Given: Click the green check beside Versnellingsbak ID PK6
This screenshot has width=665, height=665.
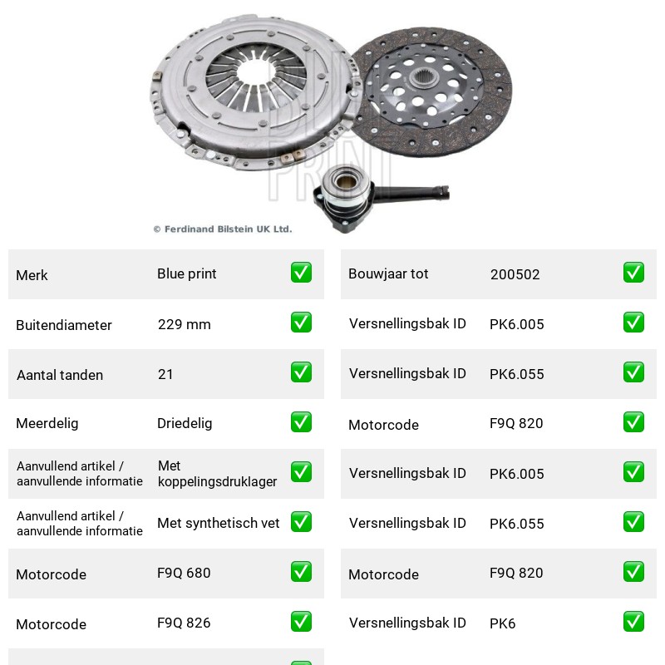Looking at the screenshot, I should pyautogui.click(x=633, y=621).
